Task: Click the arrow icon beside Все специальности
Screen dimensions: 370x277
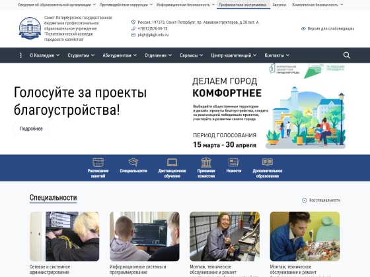Action: click(x=304, y=200)
